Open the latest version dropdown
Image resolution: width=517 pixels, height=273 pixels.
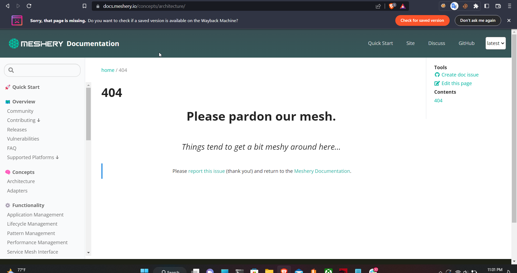coord(495,43)
